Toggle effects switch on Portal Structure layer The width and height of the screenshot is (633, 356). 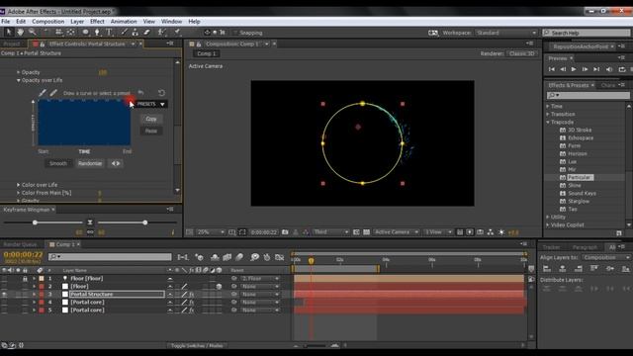click(191, 295)
